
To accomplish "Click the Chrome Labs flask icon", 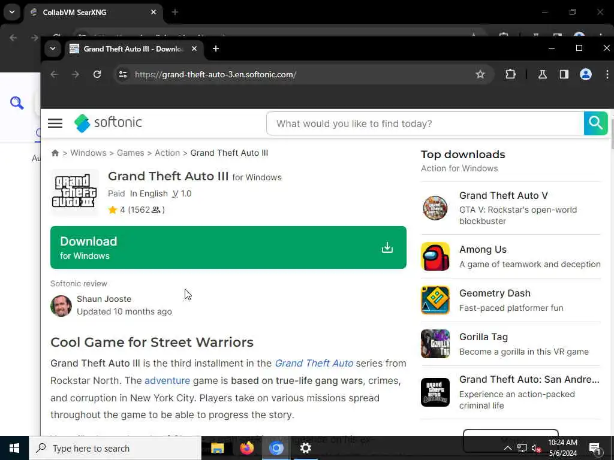I will click(x=542, y=74).
